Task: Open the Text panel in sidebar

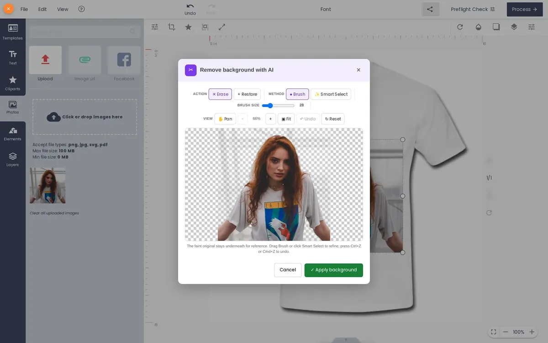Action: point(13,58)
